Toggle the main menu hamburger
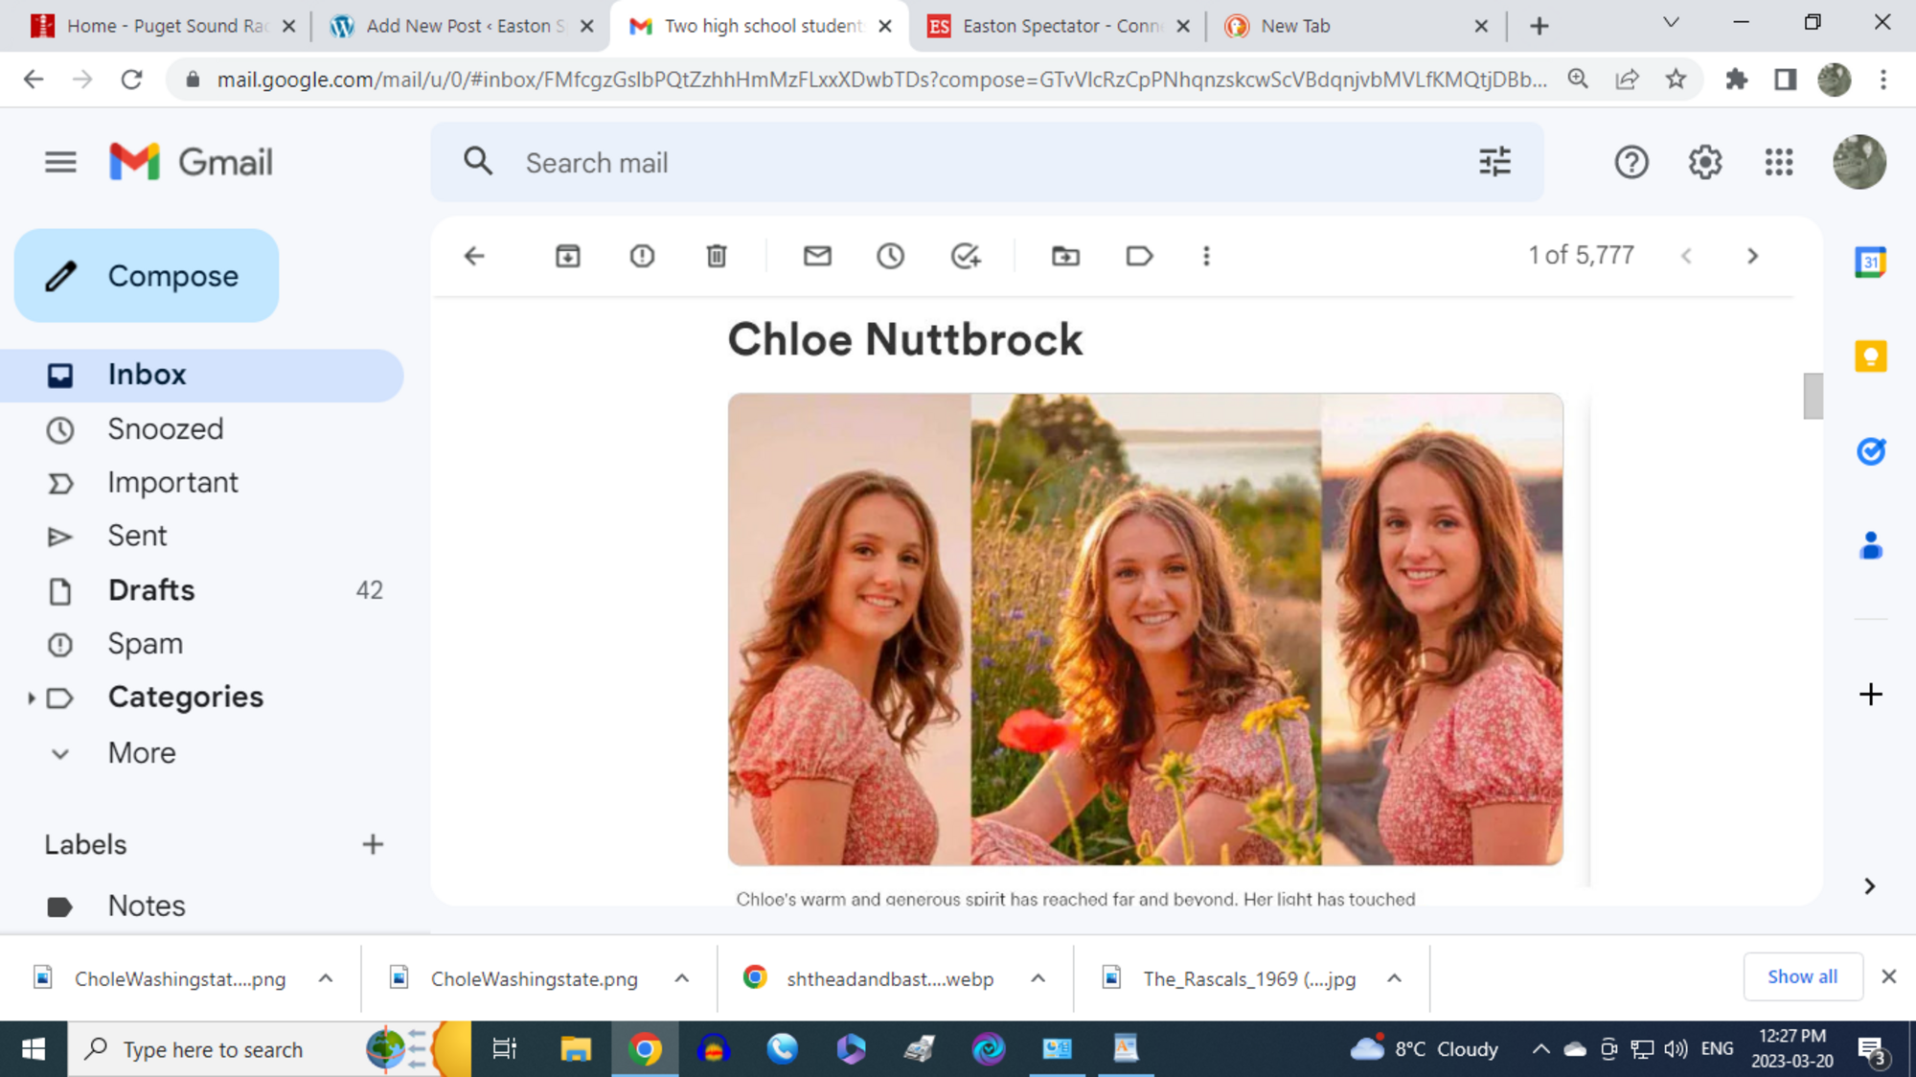 [60, 162]
